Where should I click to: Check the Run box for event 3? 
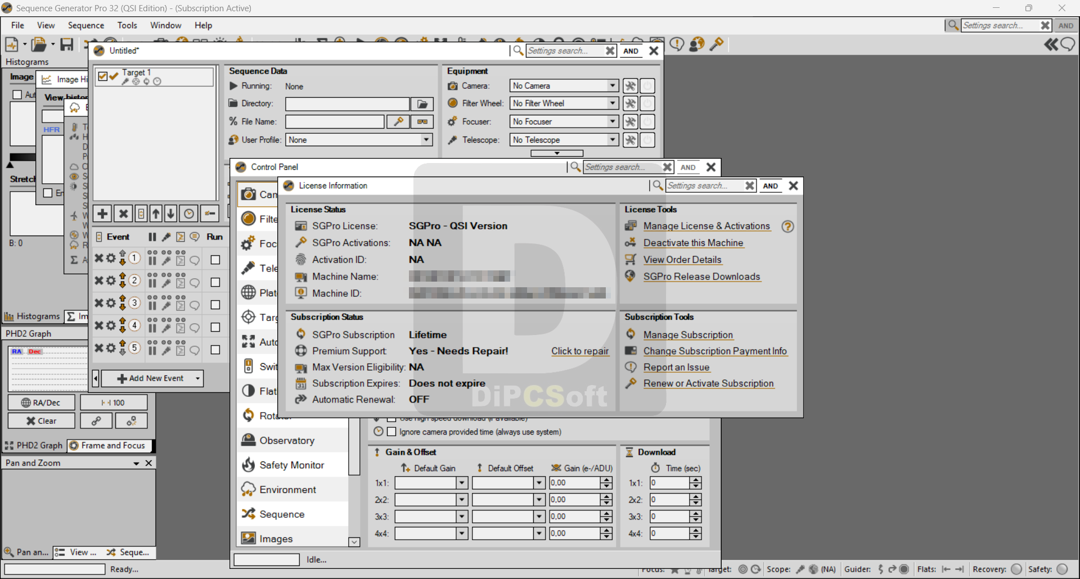[215, 305]
